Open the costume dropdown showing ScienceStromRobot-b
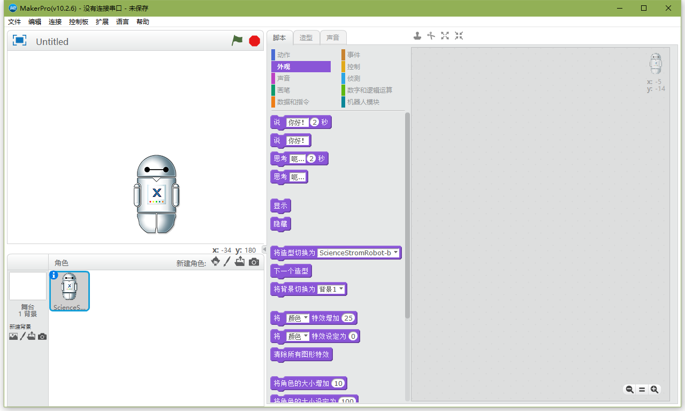685x411 pixels. click(x=395, y=252)
